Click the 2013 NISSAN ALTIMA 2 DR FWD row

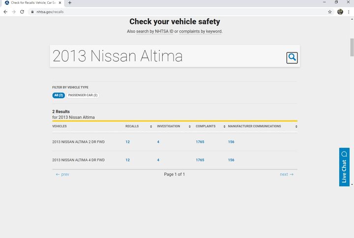pos(175,142)
